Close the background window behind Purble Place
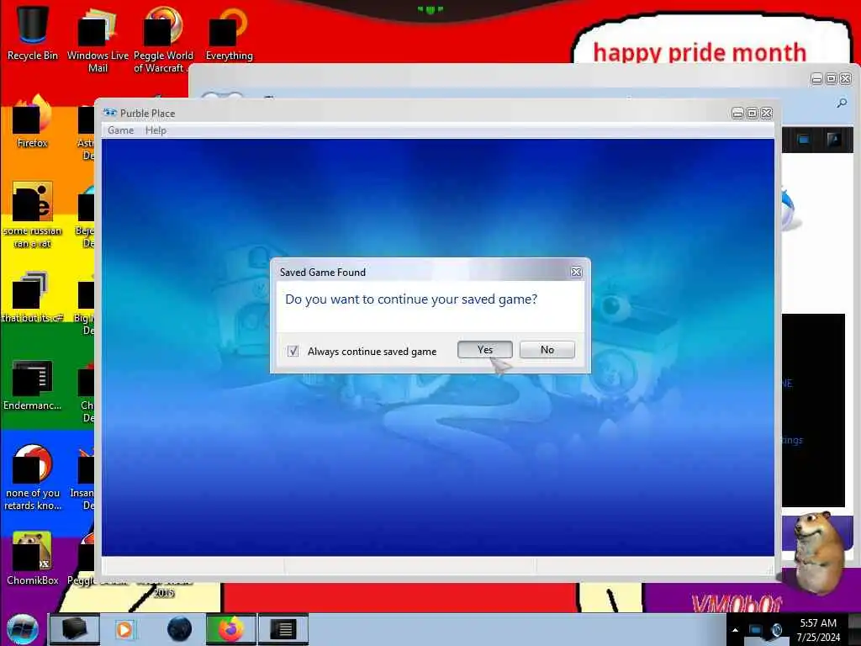This screenshot has width=861, height=646. [846, 79]
